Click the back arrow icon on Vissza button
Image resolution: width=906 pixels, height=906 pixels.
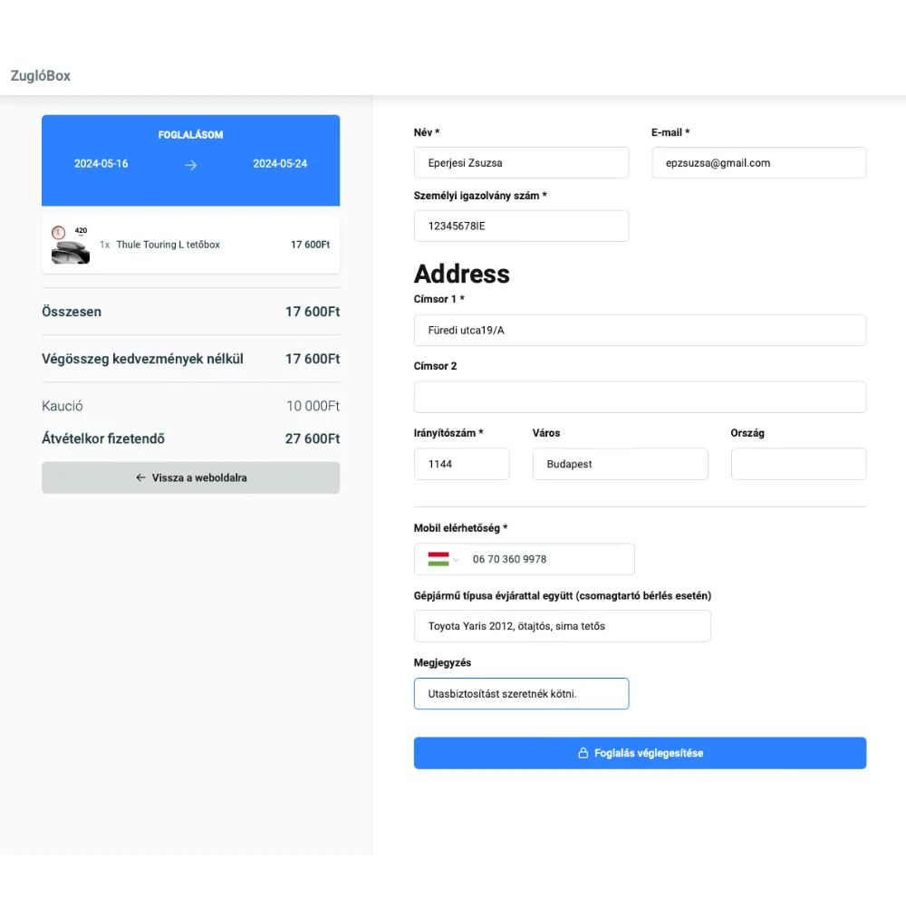point(140,477)
